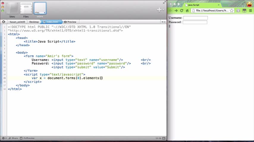Reload the page in Chrome
Screen dimensions: 254x142
(182, 11)
